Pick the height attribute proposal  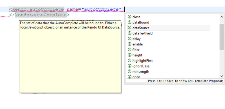coord(169,55)
